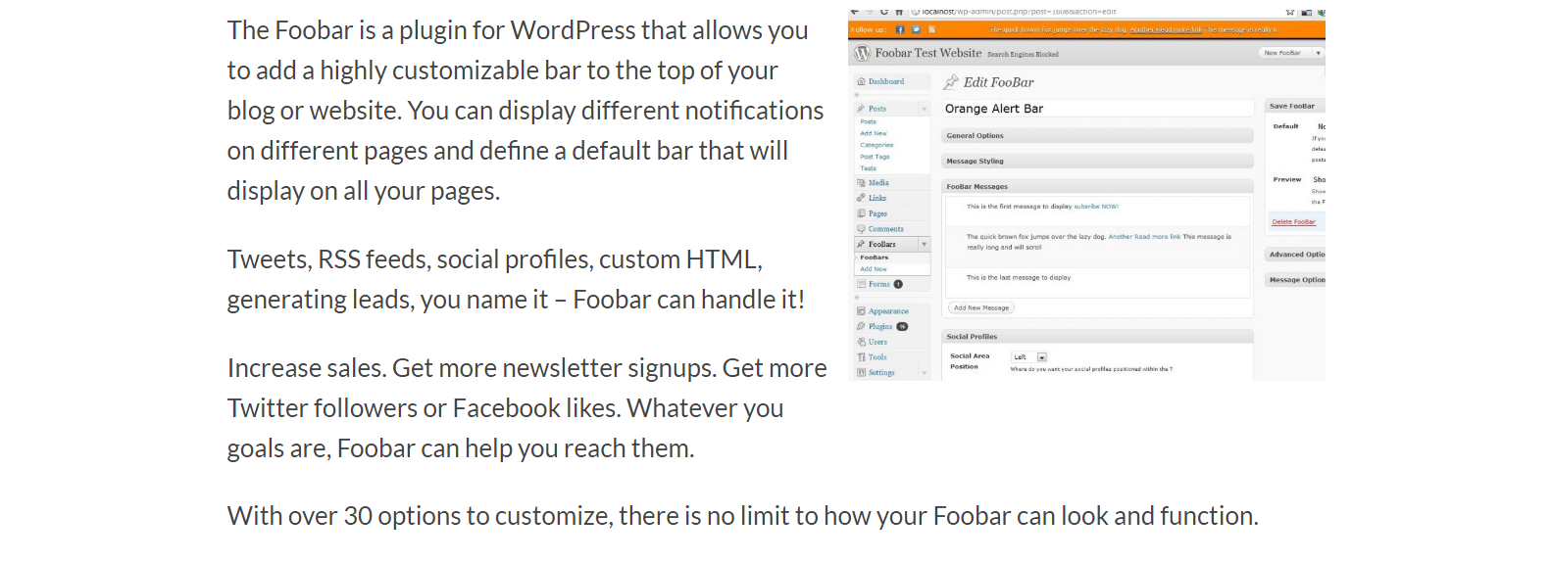Click the RSS feed icon in orange bar
The width and height of the screenshot is (1552, 563).
coord(931,29)
